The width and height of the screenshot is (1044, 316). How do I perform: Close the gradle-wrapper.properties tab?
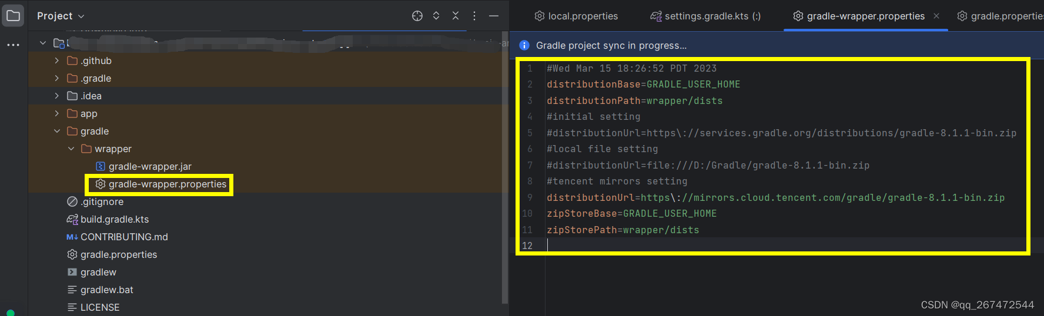(x=936, y=16)
